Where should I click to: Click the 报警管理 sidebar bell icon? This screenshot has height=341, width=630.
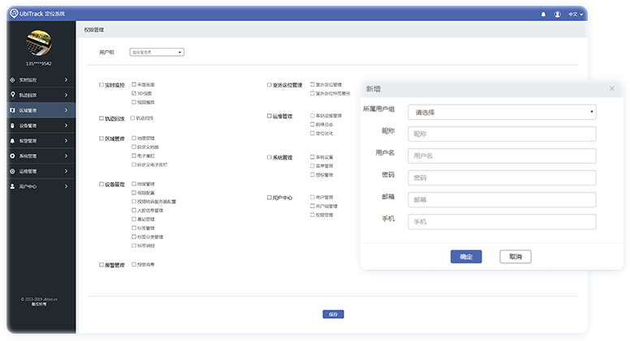pos(12,141)
